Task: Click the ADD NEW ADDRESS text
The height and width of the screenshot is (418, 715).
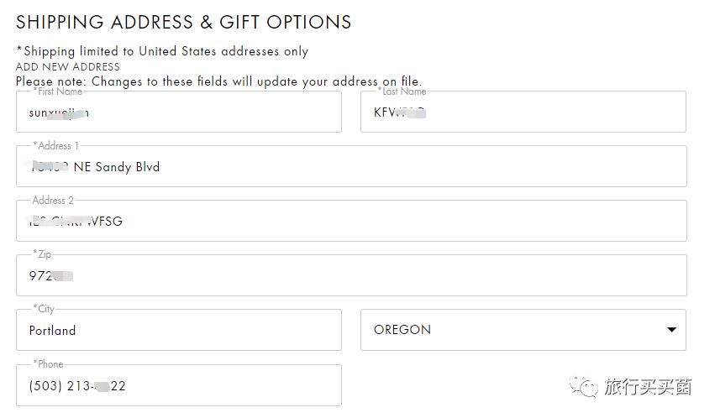Action: pos(68,66)
